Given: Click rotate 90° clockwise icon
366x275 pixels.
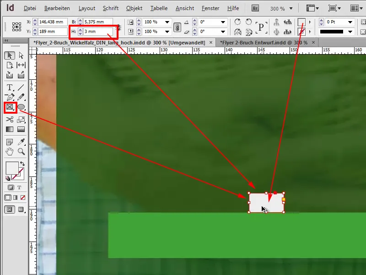Looking at the screenshot, I should click(x=237, y=22).
